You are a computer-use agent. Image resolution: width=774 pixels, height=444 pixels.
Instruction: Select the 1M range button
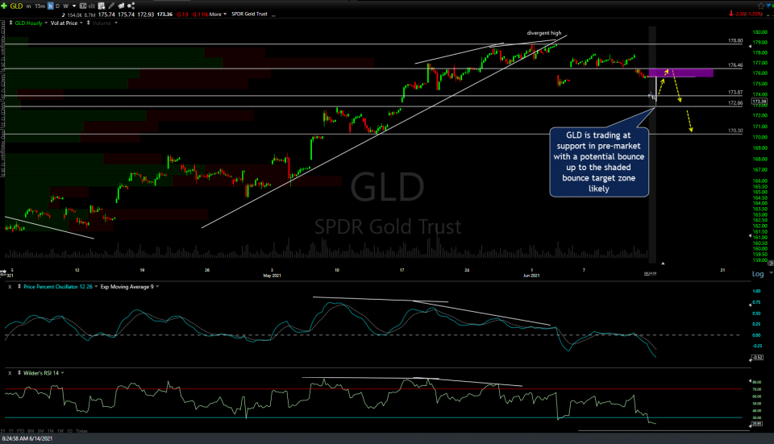[x=50, y=431]
